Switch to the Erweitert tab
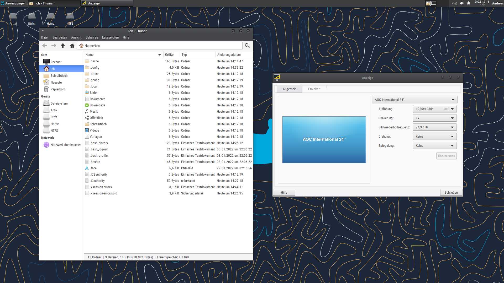 click(314, 89)
